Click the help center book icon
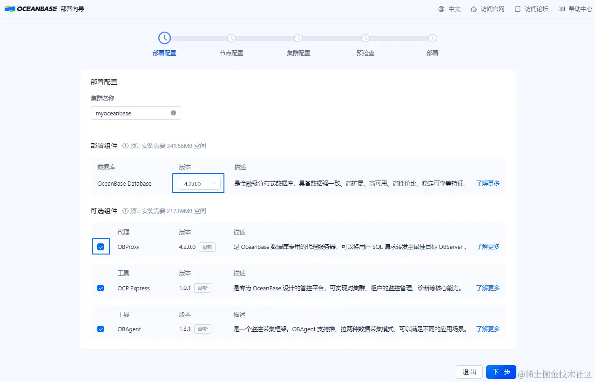This screenshot has width=595, height=382. [x=561, y=9]
